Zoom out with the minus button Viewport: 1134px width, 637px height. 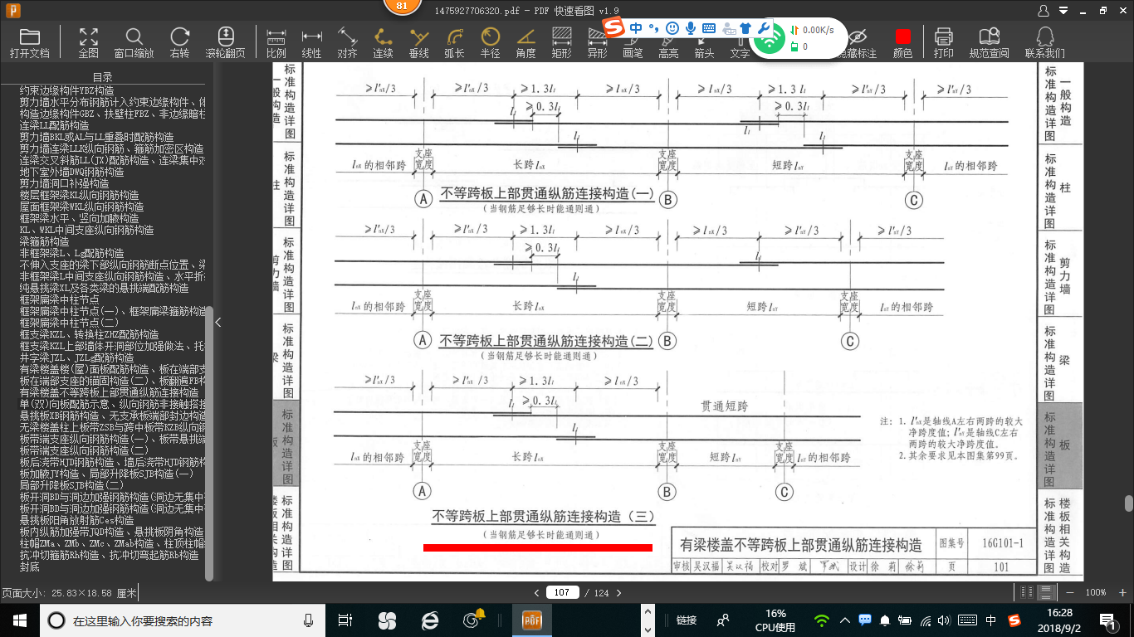click(x=1068, y=592)
